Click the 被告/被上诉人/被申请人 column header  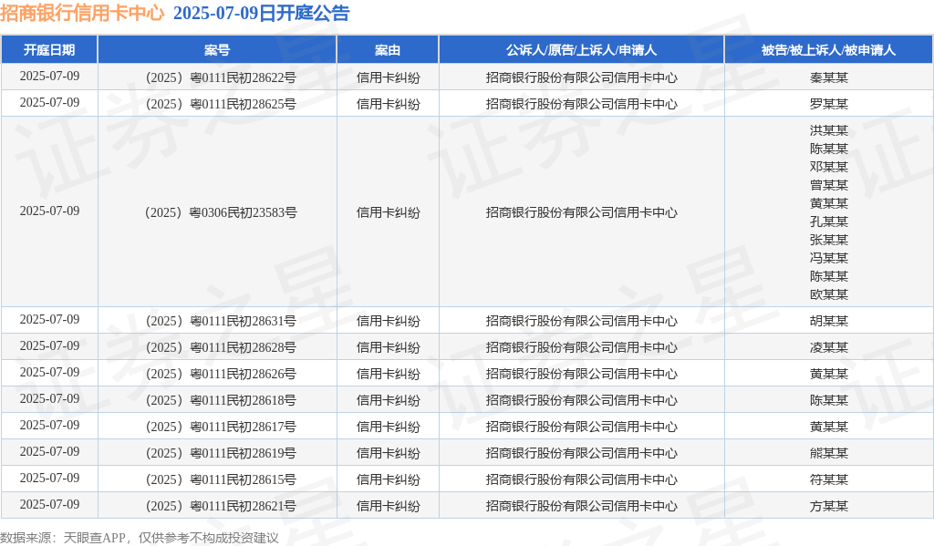coord(828,50)
